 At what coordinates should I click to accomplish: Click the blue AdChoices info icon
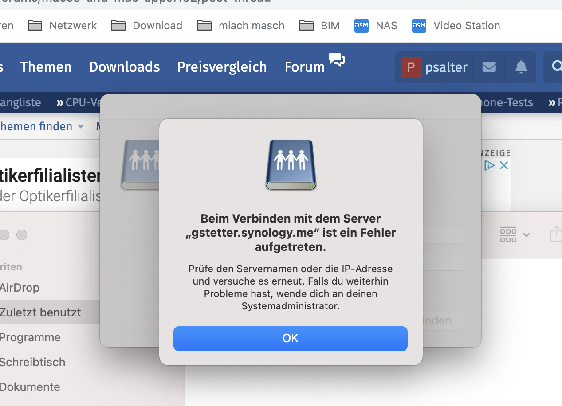[489, 165]
